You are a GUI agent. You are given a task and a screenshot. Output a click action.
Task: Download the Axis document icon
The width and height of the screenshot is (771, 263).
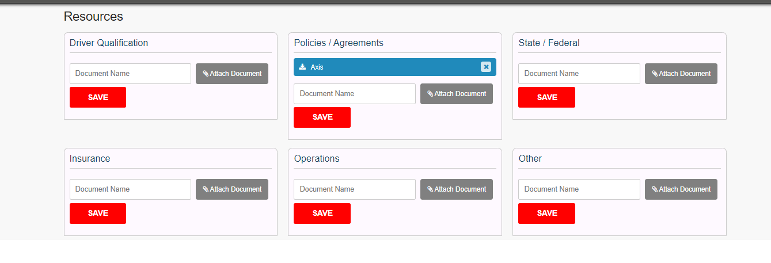tap(302, 67)
